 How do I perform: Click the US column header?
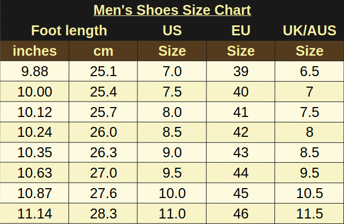click(172, 30)
